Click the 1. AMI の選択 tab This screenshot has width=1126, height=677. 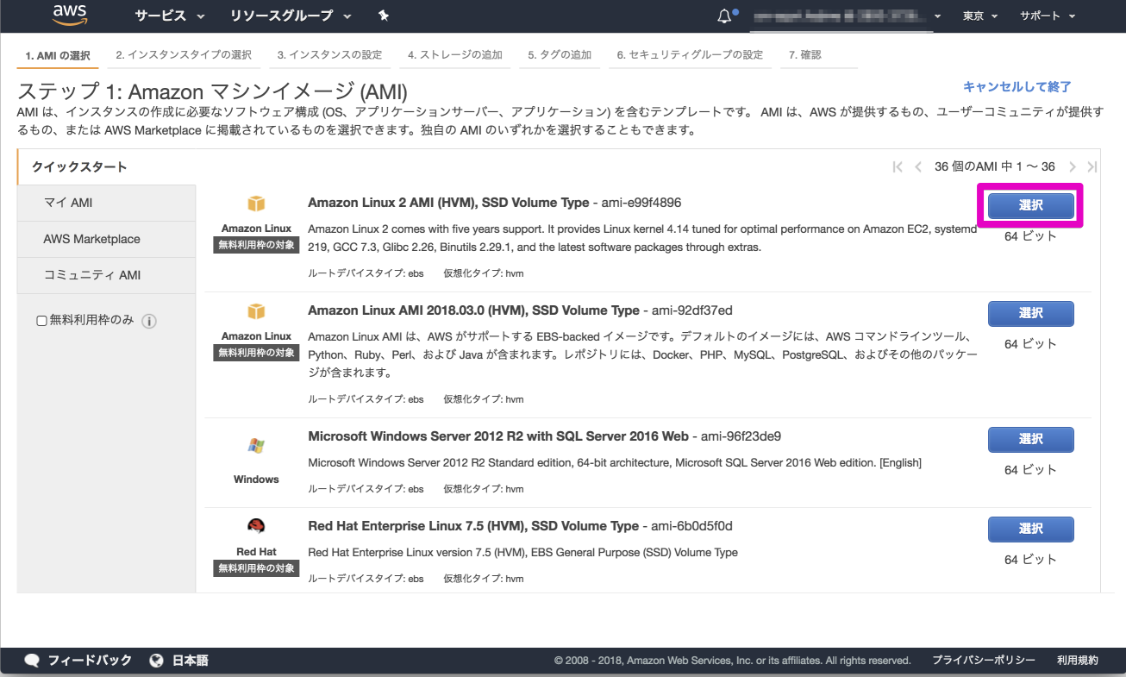(58, 56)
